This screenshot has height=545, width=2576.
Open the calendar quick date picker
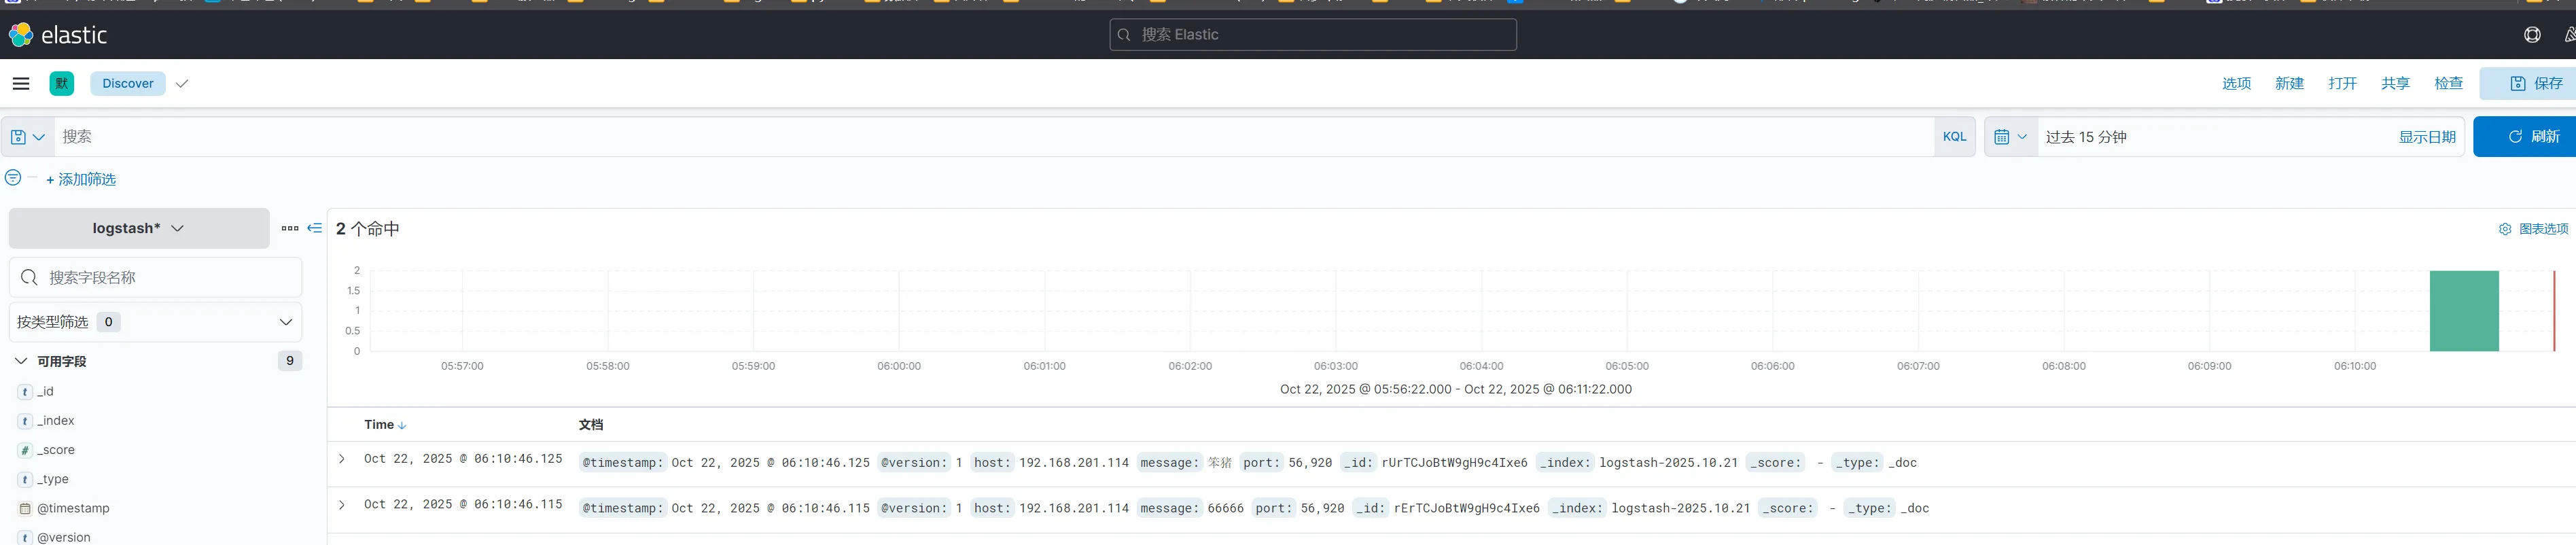(2010, 137)
